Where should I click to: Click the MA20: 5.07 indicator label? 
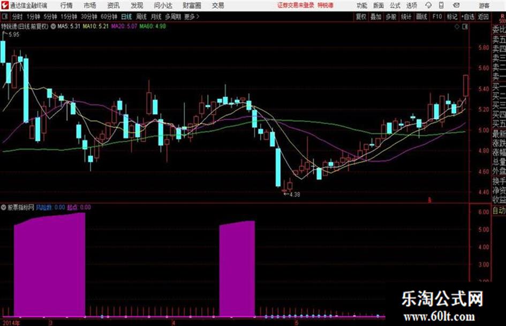(124, 26)
